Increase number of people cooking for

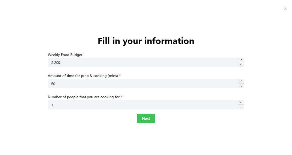pos(241,102)
